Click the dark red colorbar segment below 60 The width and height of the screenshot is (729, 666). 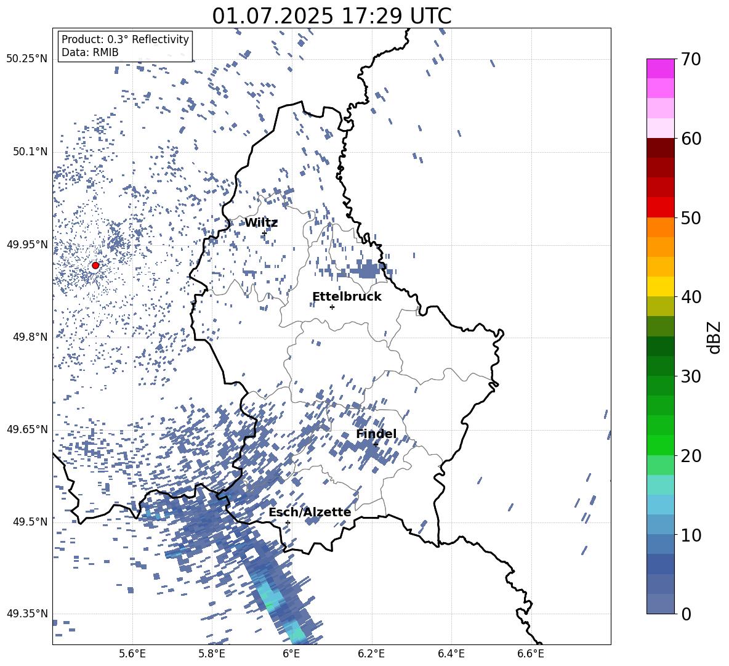point(661,148)
